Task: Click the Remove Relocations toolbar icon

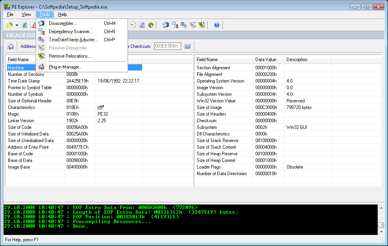Action: click(x=202, y=25)
